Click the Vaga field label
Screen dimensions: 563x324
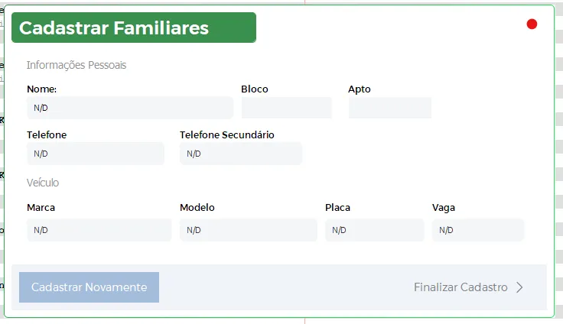coord(444,207)
